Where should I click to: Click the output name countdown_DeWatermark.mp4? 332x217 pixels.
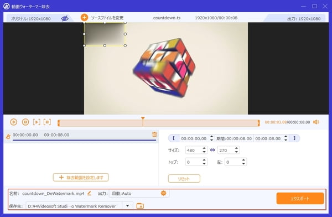[x=53, y=193]
